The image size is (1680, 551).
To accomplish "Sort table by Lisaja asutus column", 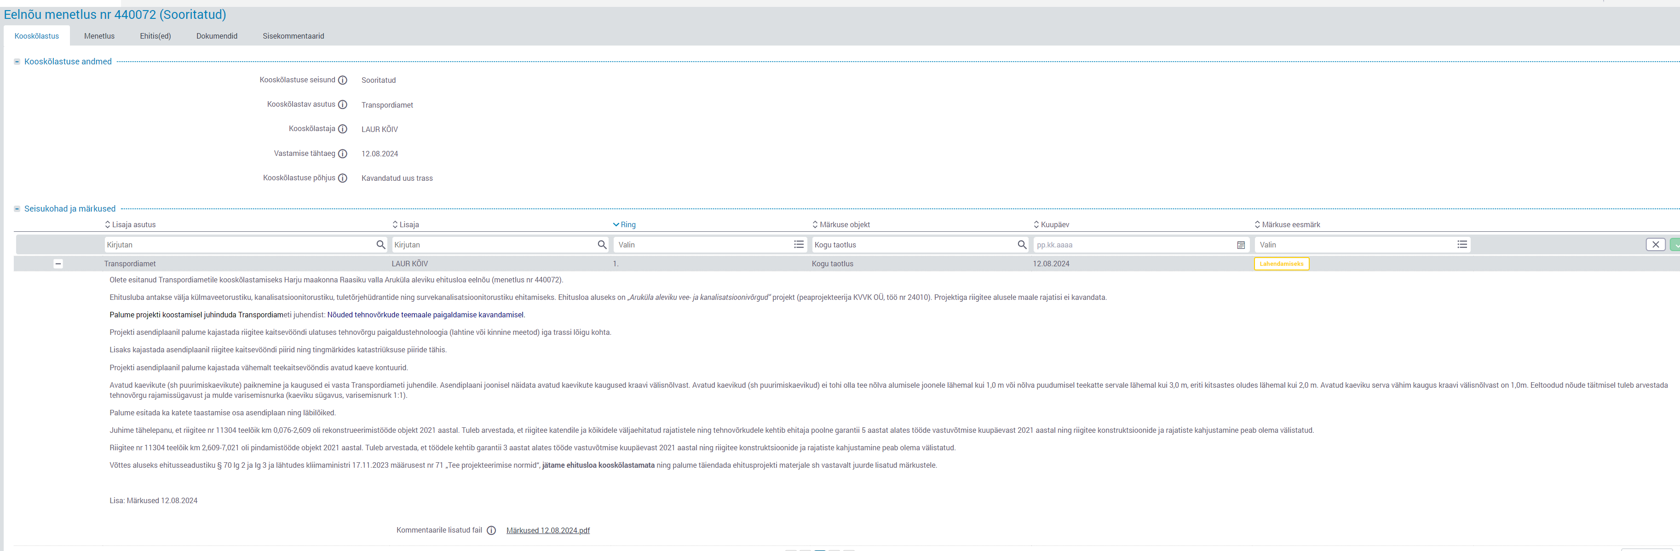I will click(x=130, y=224).
